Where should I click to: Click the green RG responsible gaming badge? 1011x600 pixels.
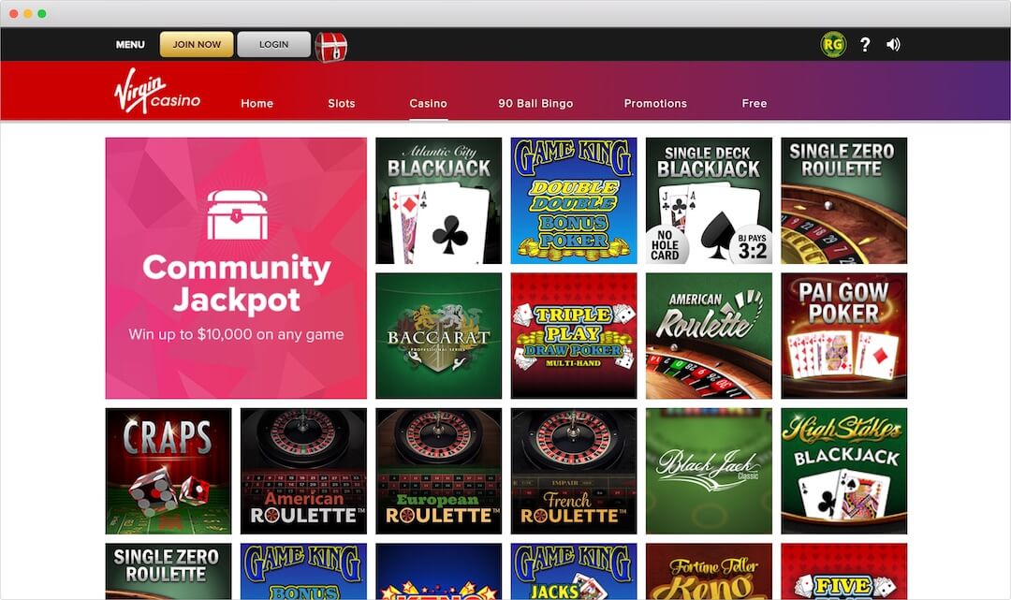pyautogui.click(x=832, y=45)
